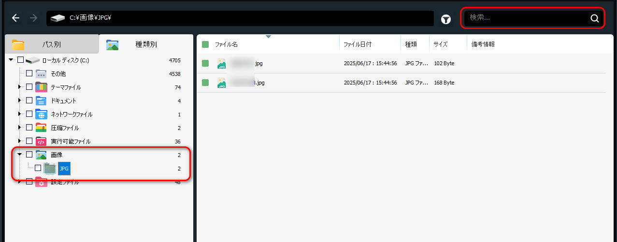Screen dimensions: 617x242
Task: Select the file sized 168 Byte
Action: [401, 83]
